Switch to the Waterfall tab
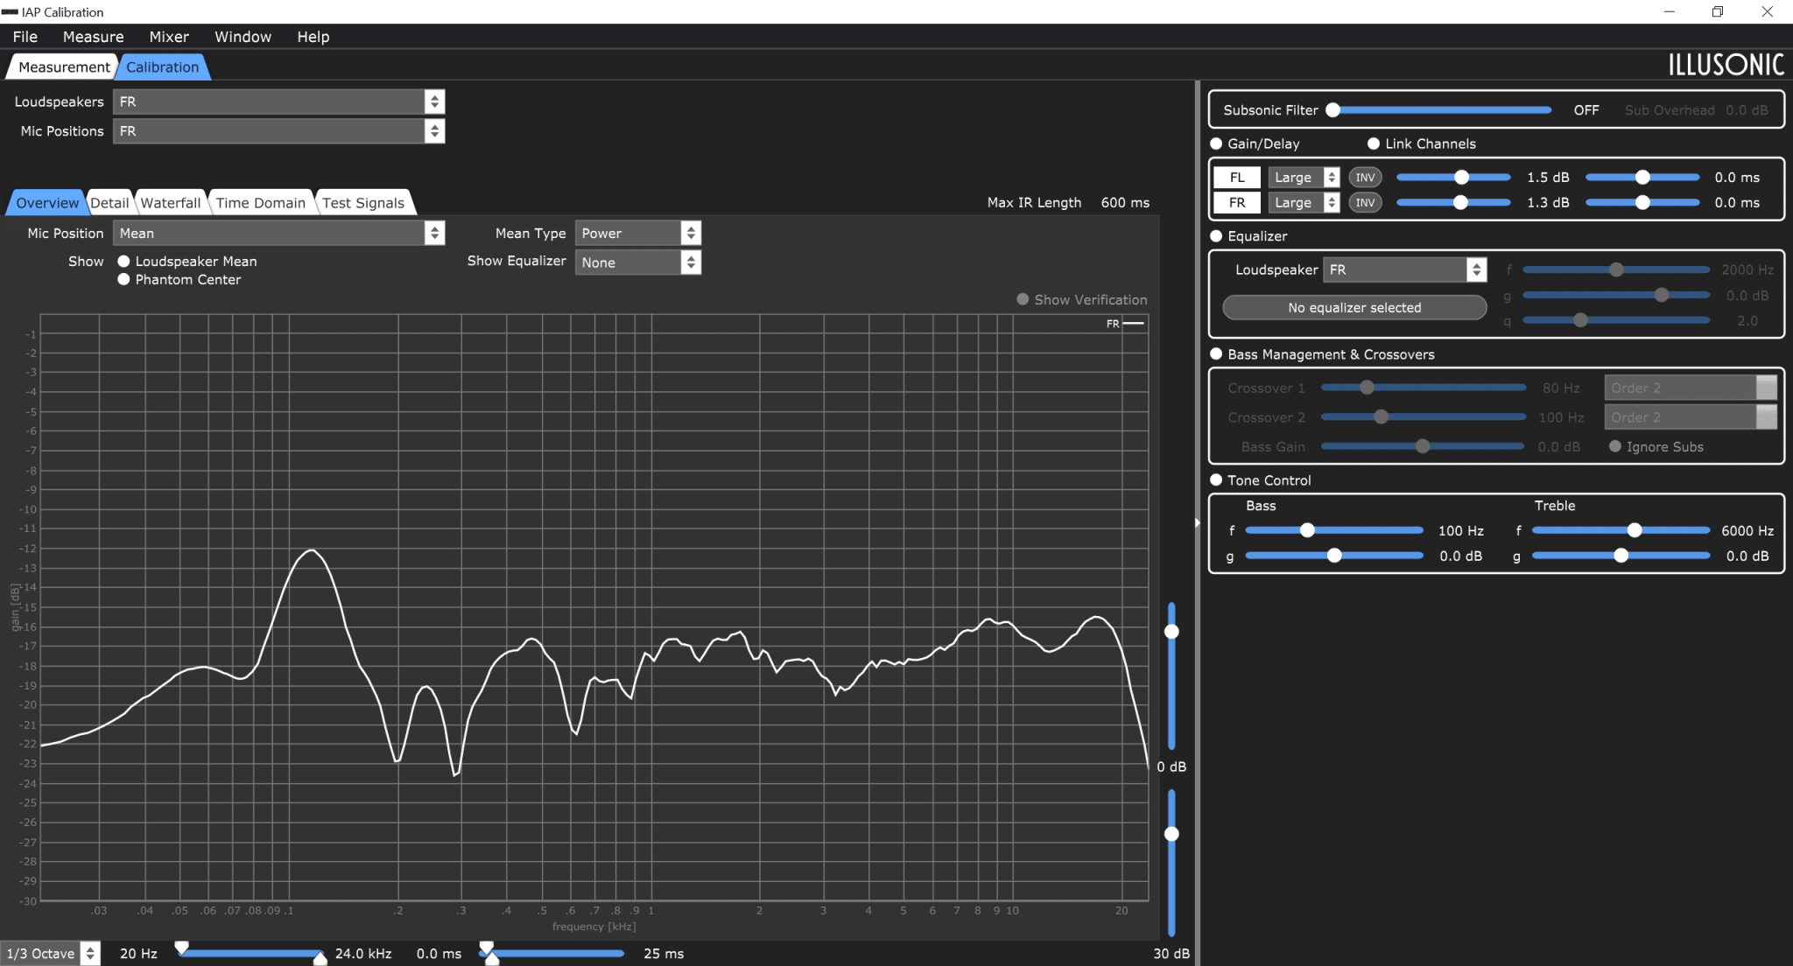Viewport: 1793px width, 966px height. (170, 203)
